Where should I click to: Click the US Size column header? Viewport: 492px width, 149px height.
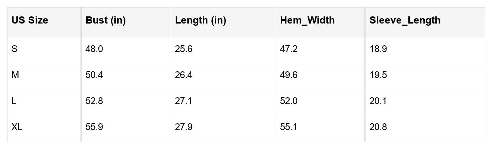[30, 20]
